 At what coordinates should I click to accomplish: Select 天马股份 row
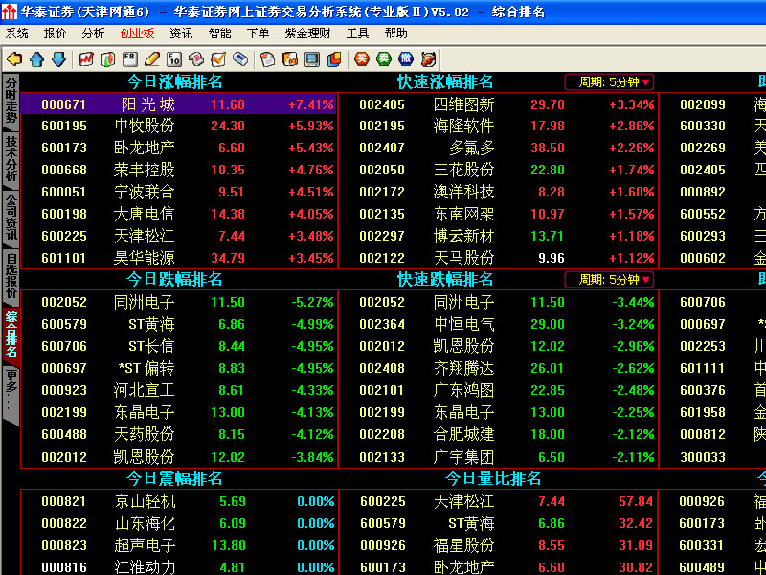498,258
